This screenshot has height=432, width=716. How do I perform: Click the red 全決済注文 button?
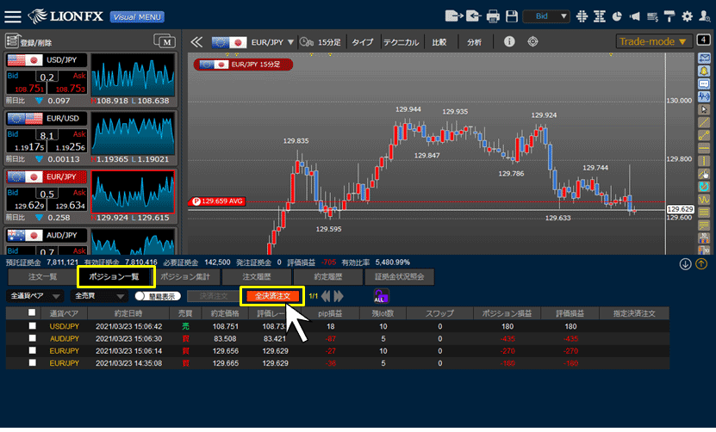pyautogui.click(x=272, y=296)
